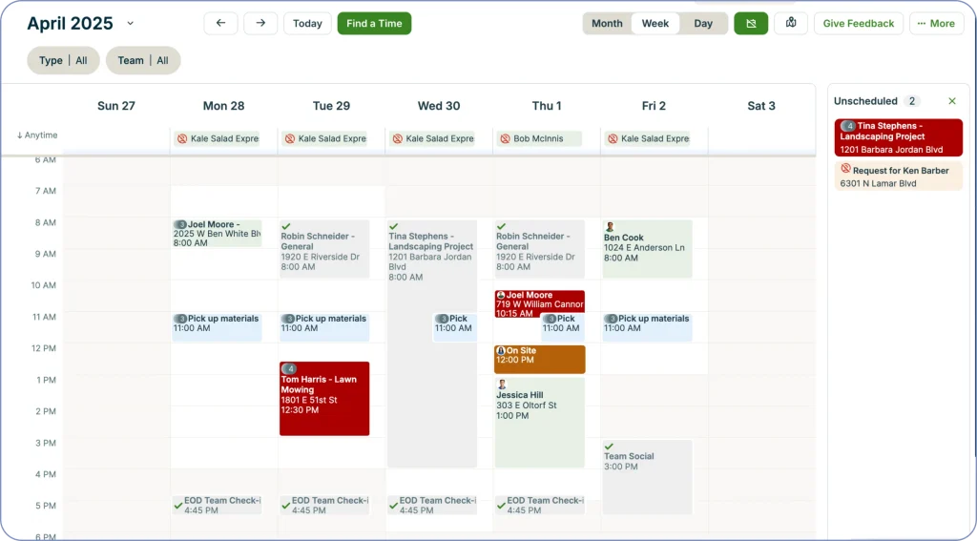
Task: Open Friday's Pick up materials task
Action: coord(648,327)
